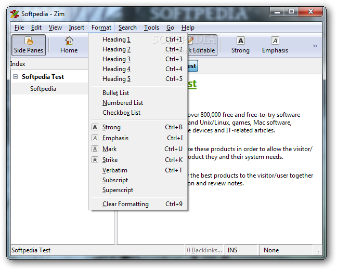Image resolution: width=337 pixels, height=270 pixels.
Task: Apply Heading 5 from Format menu
Action: tap(138, 79)
